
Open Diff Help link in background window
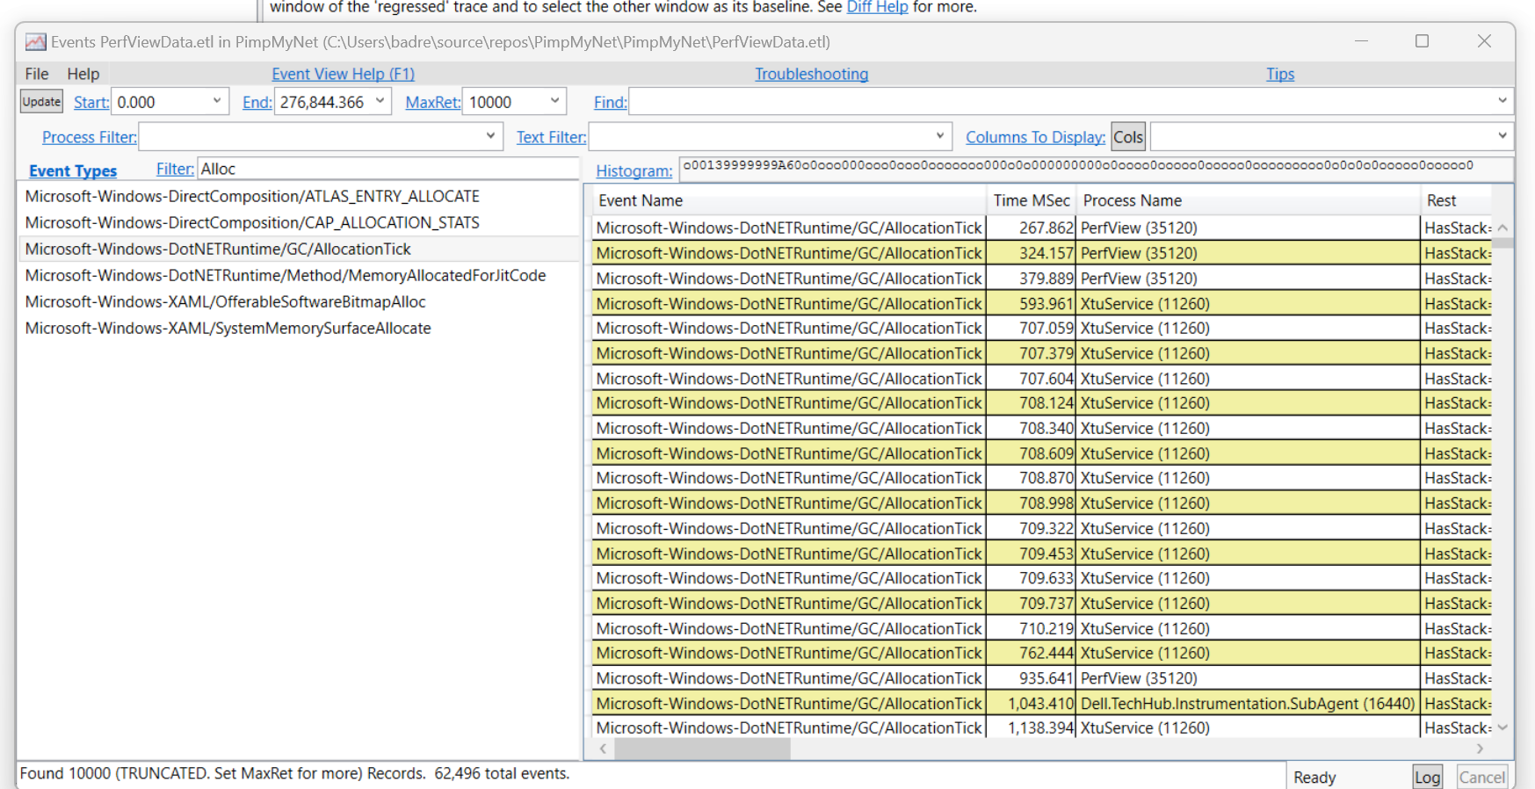coord(877,7)
